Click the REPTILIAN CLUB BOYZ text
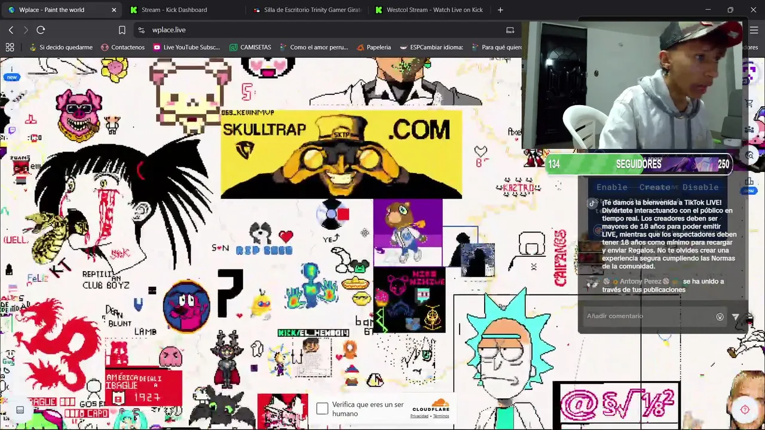Screen dimensions: 765x430 tap(106, 280)
